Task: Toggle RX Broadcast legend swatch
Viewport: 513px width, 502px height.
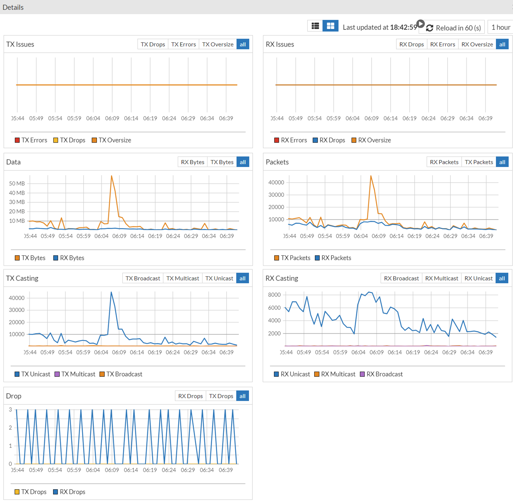Action: pos(362,374)
